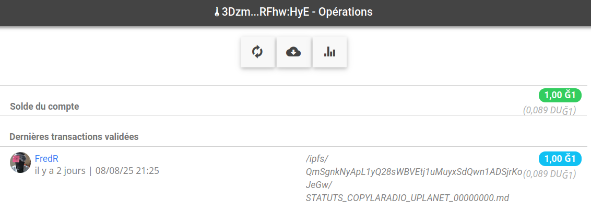Open the account statistics chart
The image size is (591, 211).
(329, 52)
